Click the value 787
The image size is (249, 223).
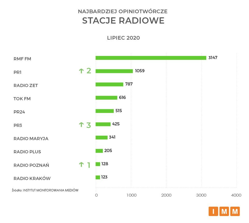(129, 84)
